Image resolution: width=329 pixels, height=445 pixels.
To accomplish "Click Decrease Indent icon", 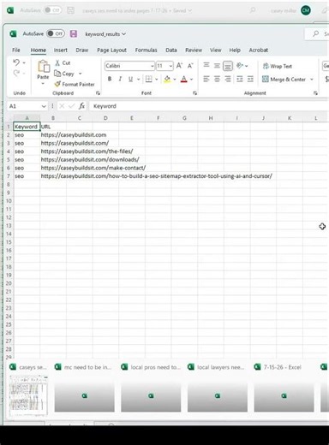I will click(240, 79).
